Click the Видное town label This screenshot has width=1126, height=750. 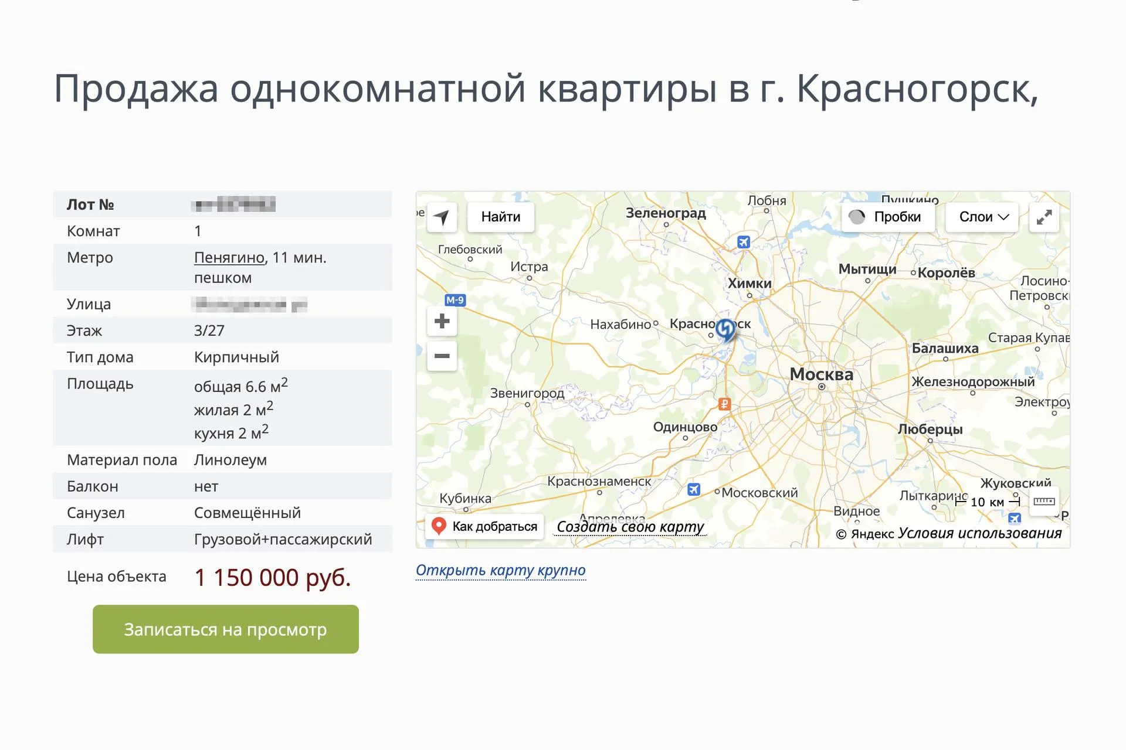pos(857,511)
